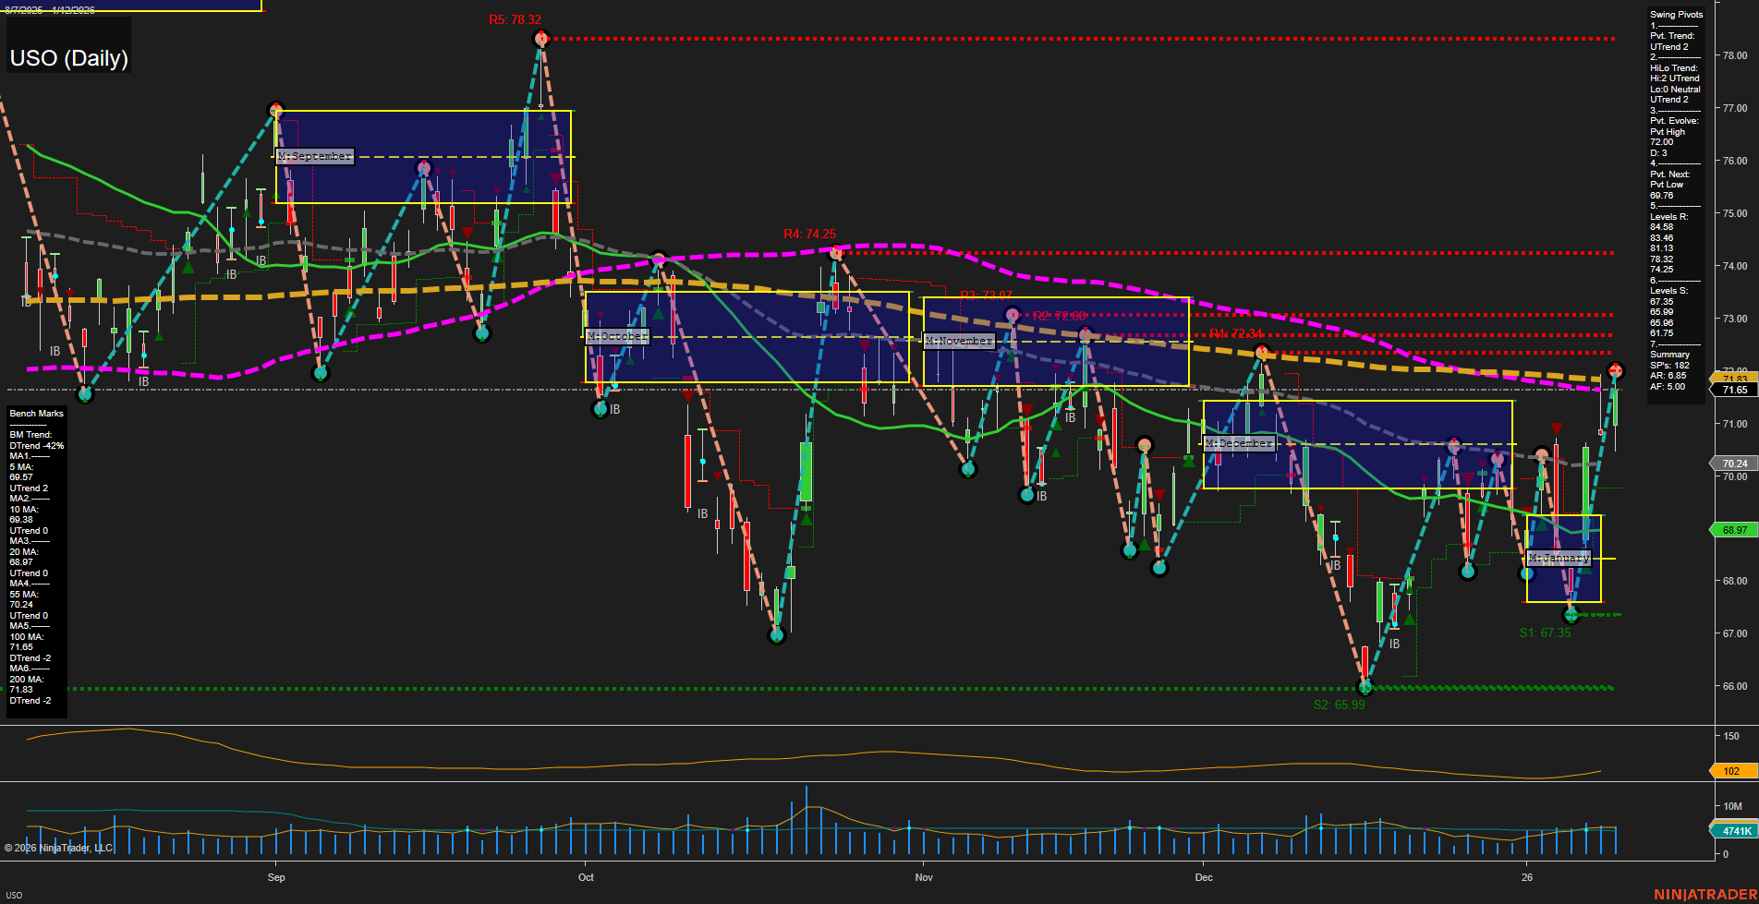Click the M:December box label
The height and width of the screenshot is (904, 1759).
pos(1239,443)
